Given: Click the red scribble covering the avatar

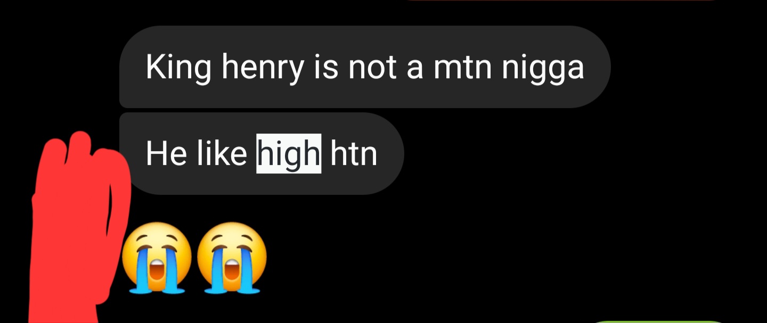Looking at the screenshot, I should click(x=80, y=229).
